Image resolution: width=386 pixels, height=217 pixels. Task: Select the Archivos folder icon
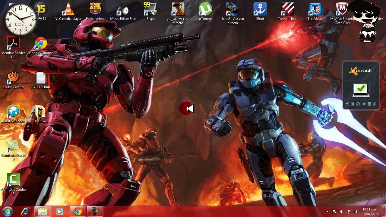pyautogui.click(x=41, y=115)
